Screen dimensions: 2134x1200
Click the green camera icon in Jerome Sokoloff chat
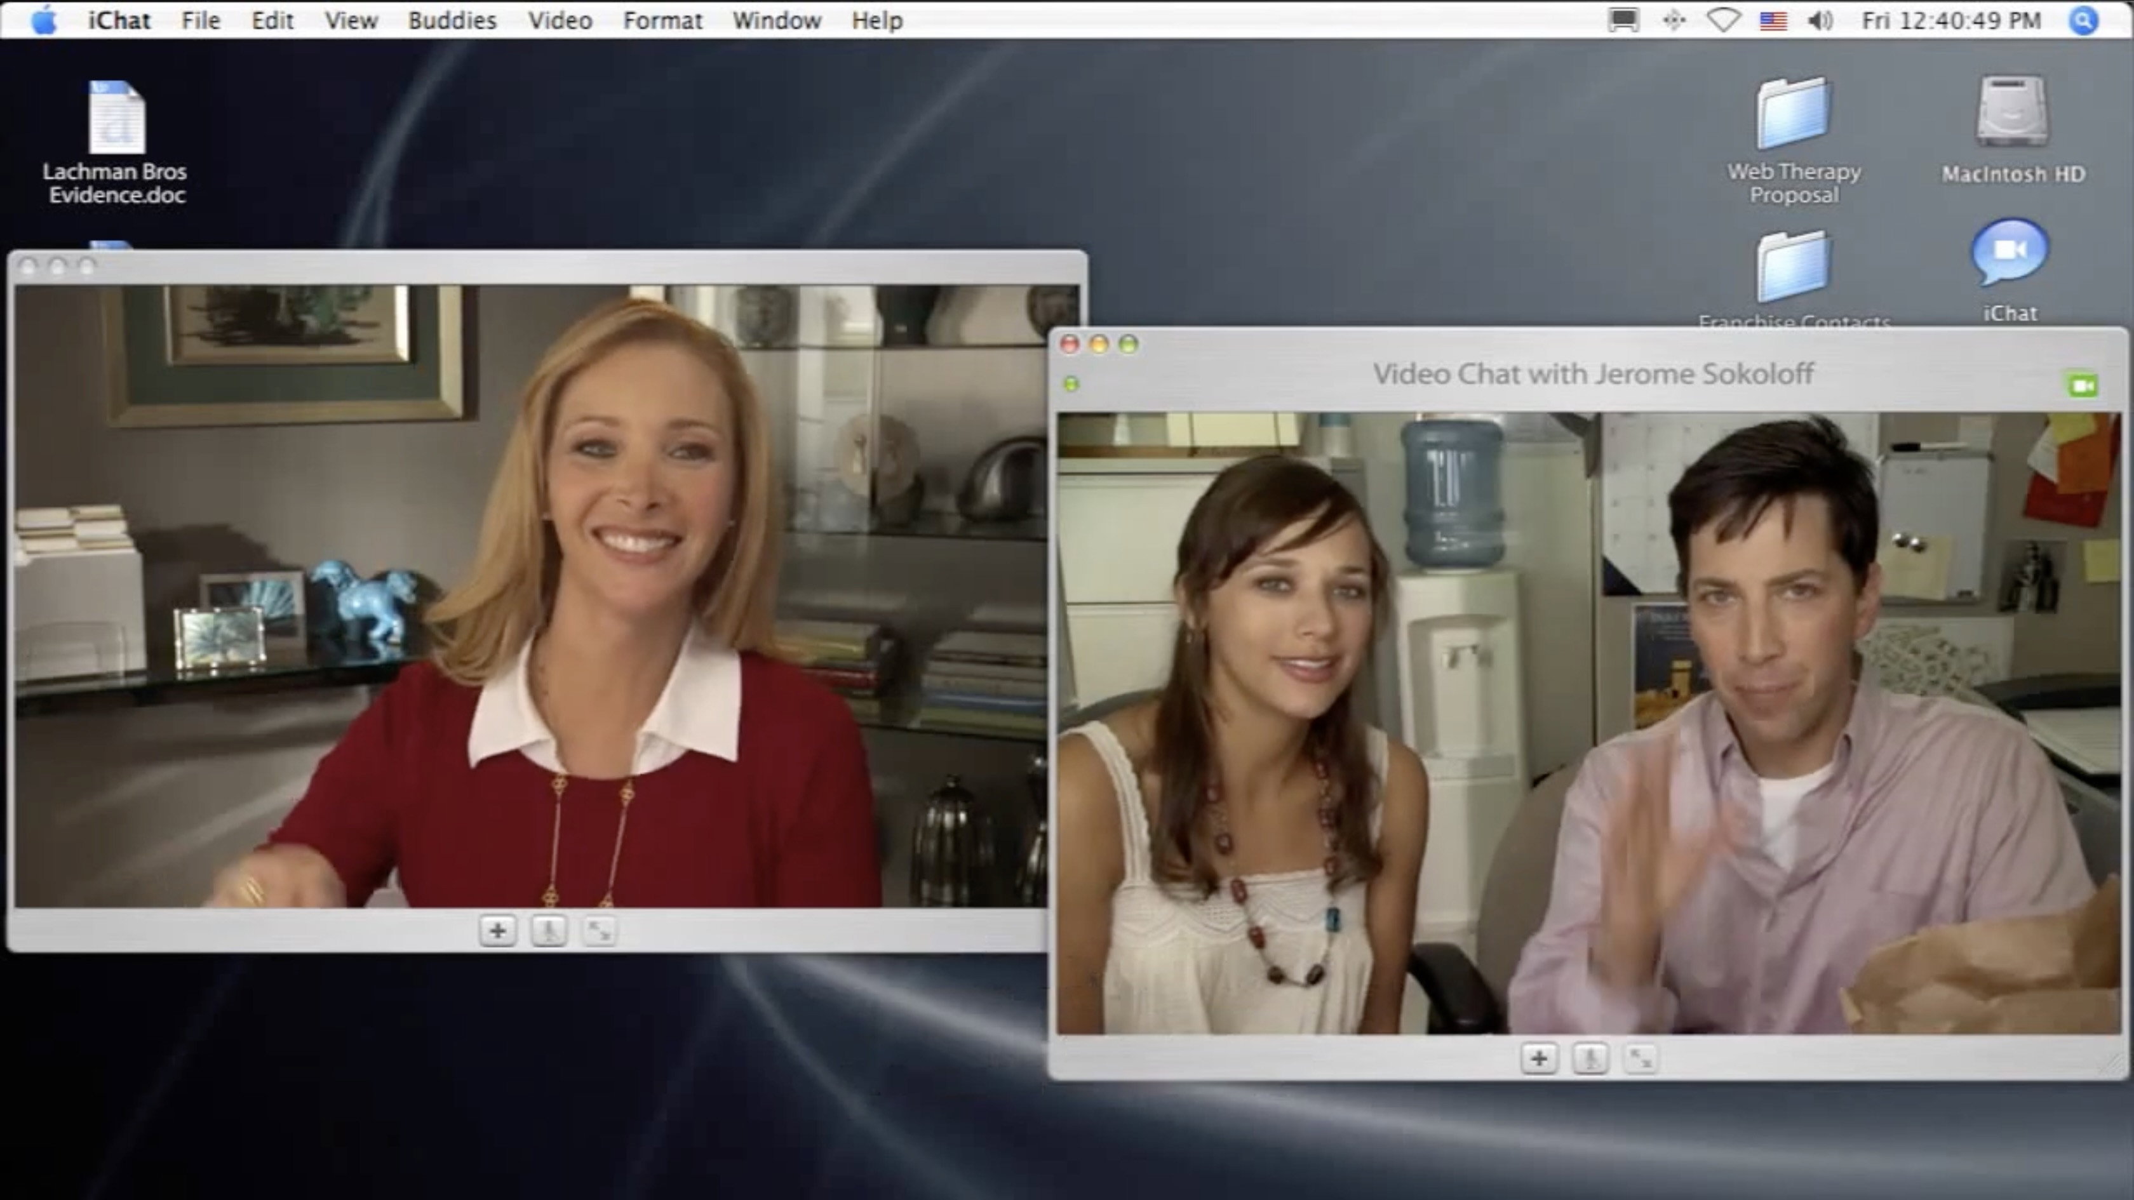(x=2083, y=385)
